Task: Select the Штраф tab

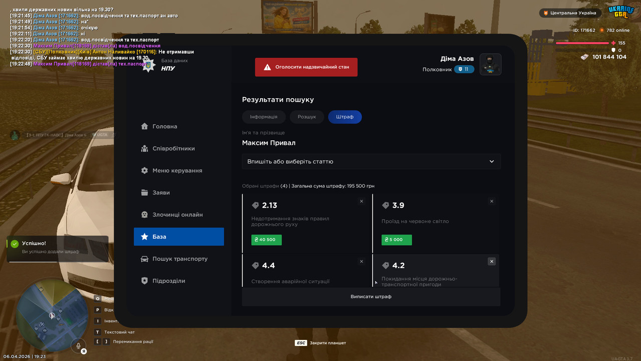Action: pos(345,117)
